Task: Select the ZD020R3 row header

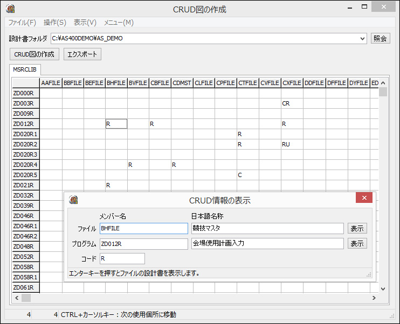Action: (26, 154)
